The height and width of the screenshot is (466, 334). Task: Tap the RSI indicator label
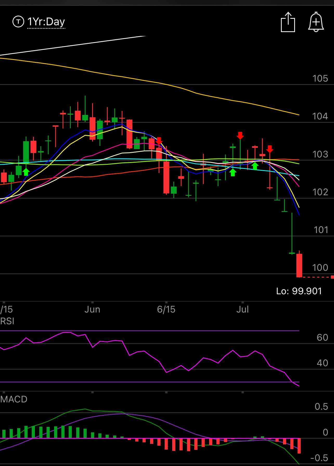pyautogui.click(x=7, y=321)
